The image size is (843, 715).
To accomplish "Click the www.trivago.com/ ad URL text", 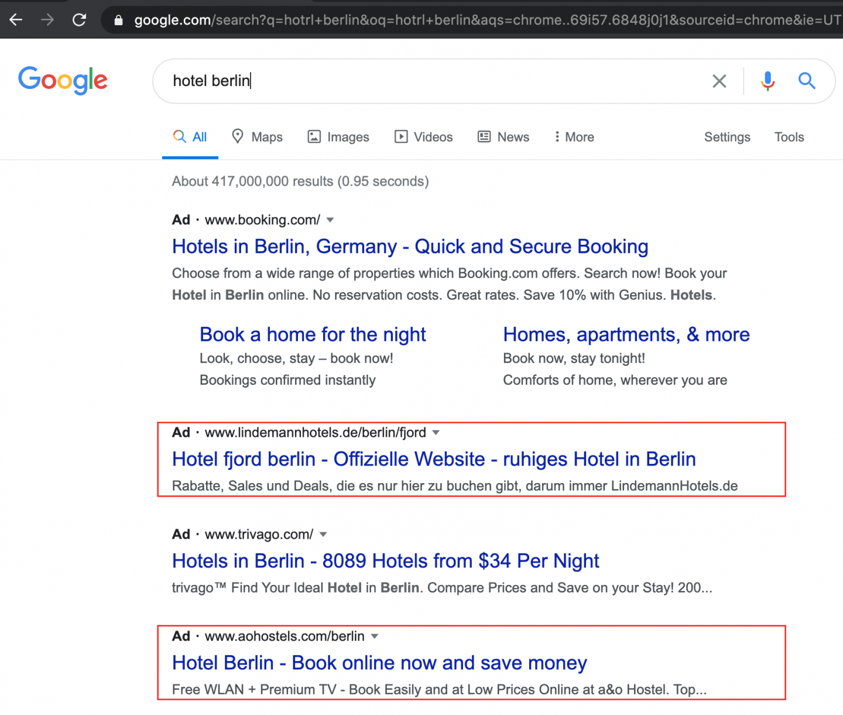I will 259,535.
